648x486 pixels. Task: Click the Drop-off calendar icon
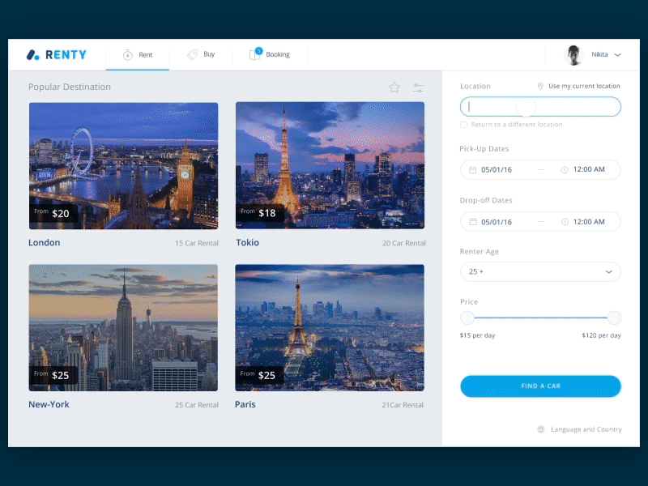pyautogui.click(x=473, y=222)
